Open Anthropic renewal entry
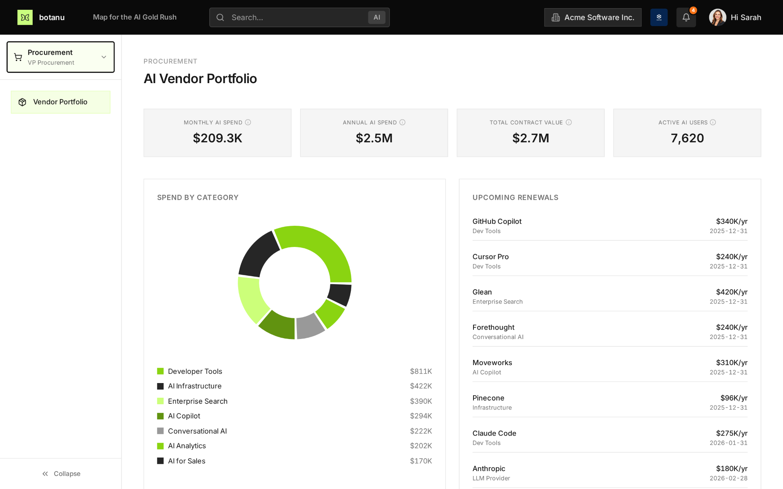 tap(610, 473)
